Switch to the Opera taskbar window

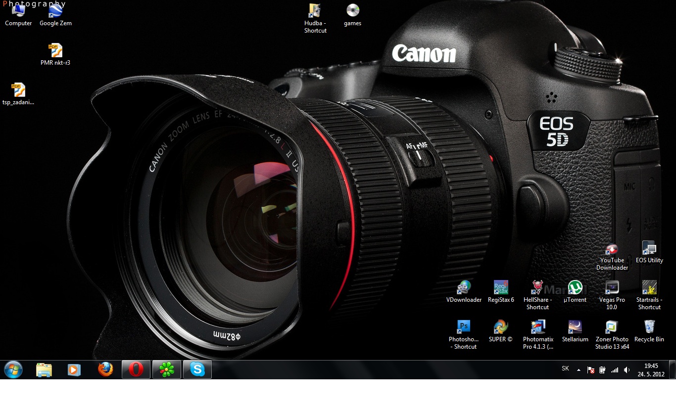pyautogui.click(x=136, y=369)
